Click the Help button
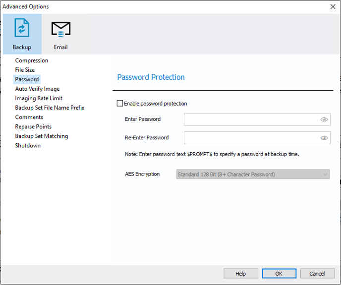 point(241,274)
